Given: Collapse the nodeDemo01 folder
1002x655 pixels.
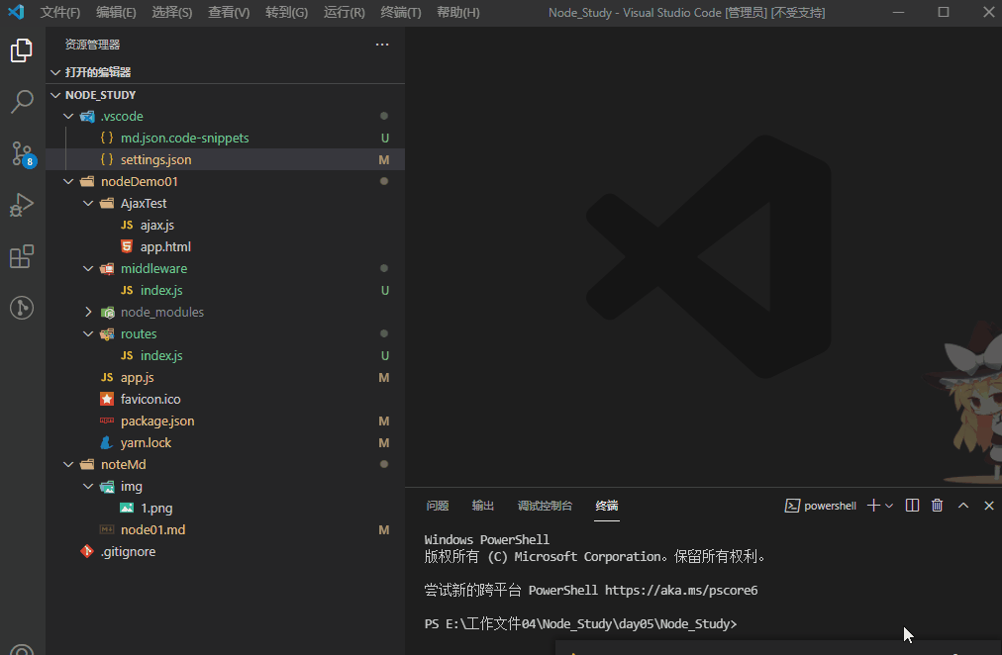Looking at the screenshot, I should pyautogui.click(x=68, y=181).
